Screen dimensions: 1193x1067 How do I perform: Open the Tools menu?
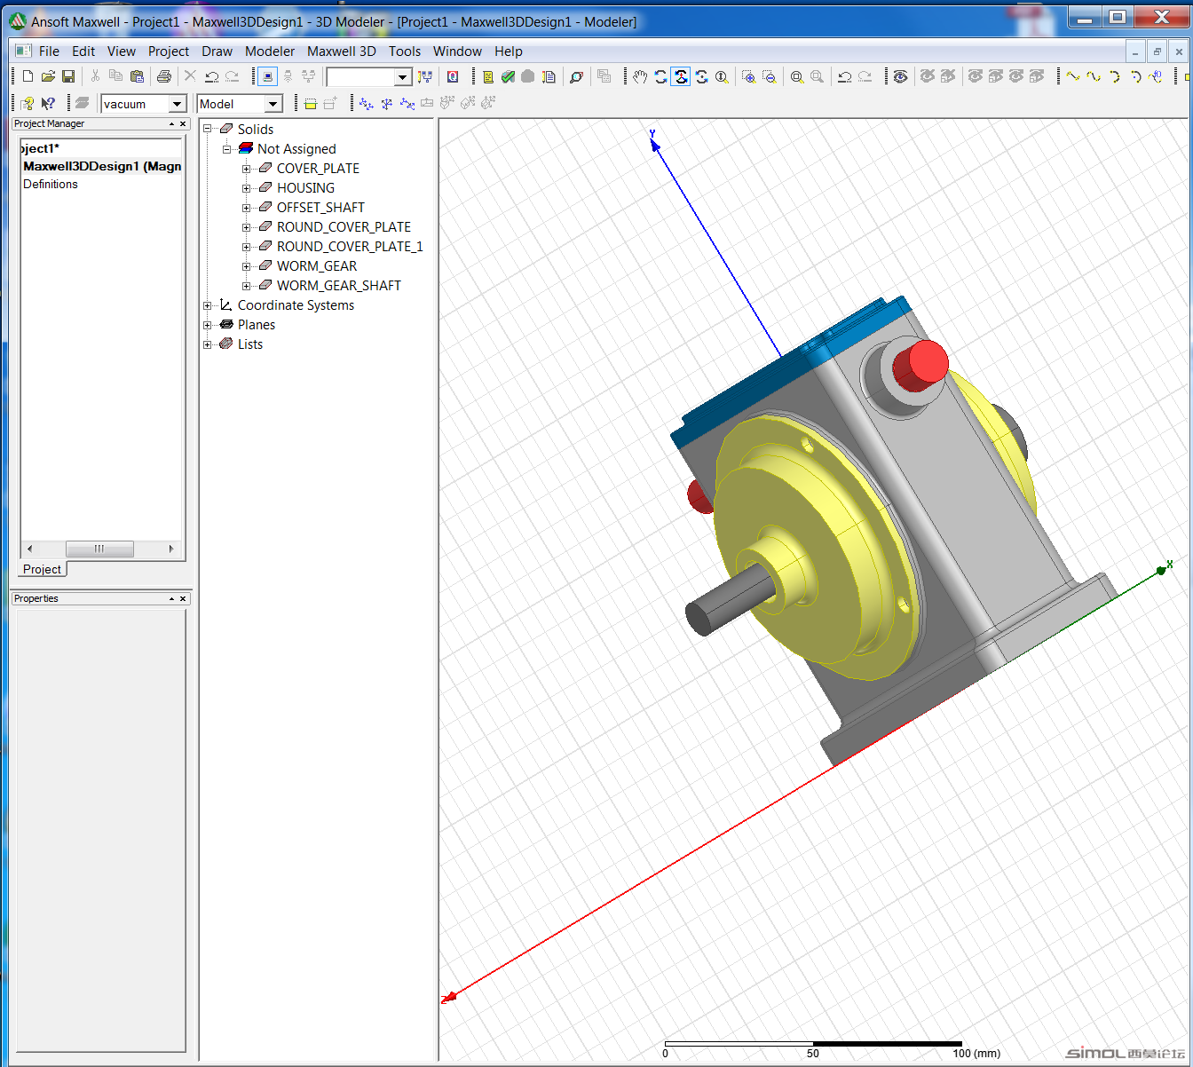point(405,51)
